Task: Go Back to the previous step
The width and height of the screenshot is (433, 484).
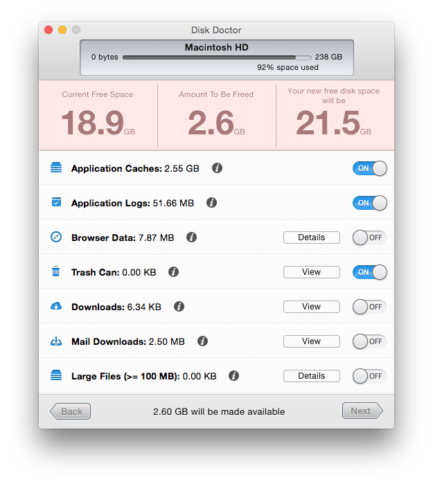Action: click(x=71, y=411)
